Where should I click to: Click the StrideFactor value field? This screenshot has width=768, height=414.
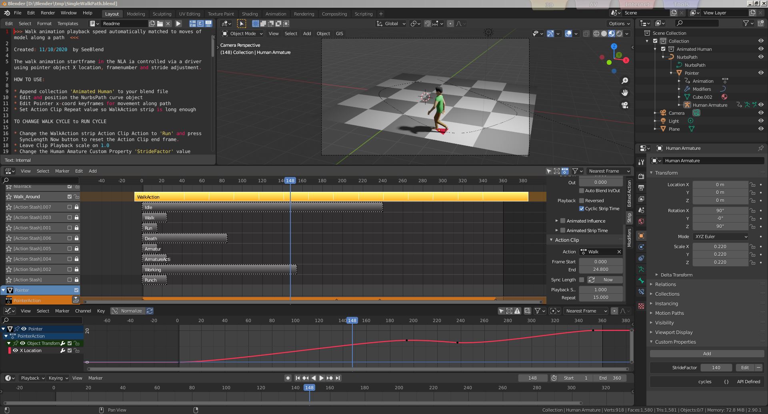click(716, 368)
